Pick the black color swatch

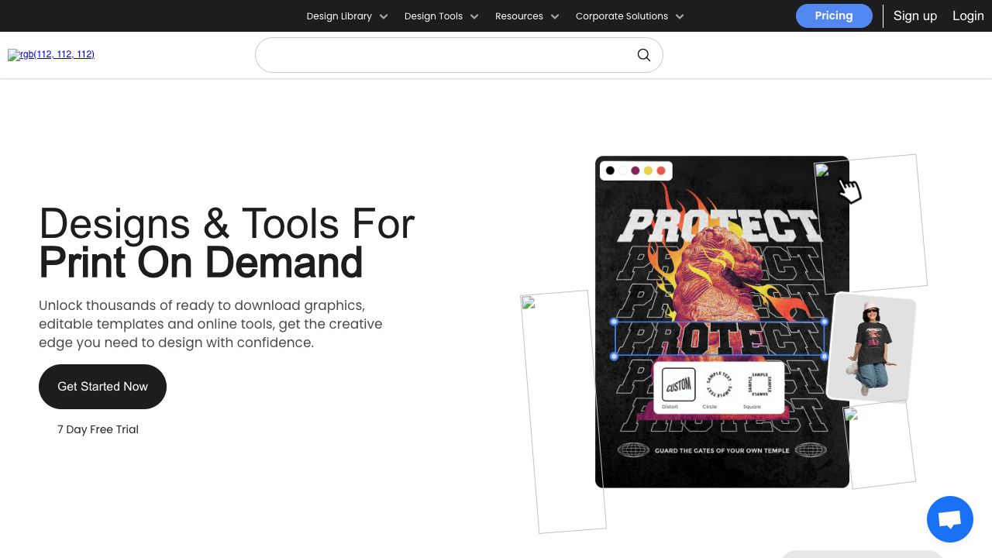click(x=610, y=170)
